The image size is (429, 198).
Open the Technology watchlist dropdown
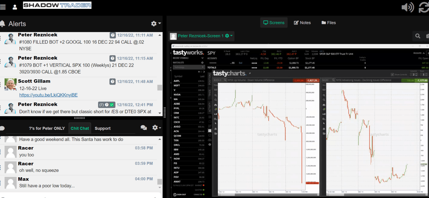(189, 67)
